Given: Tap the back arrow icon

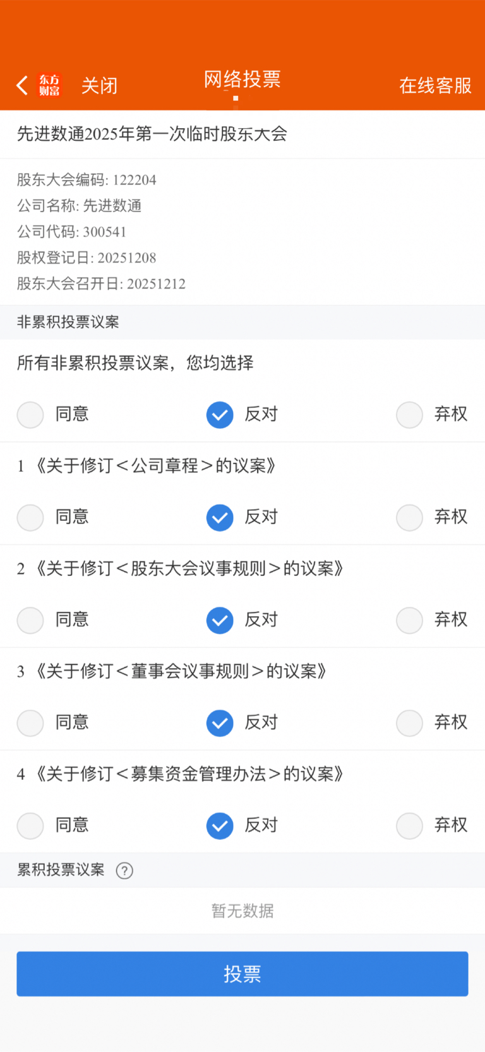Looking at the screenshot, I should click(23, 85).
